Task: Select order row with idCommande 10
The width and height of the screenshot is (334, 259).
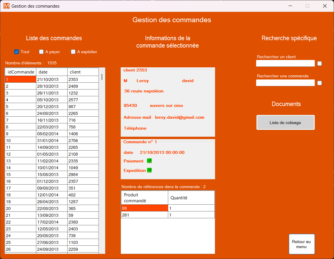Action: coord(20,141)
